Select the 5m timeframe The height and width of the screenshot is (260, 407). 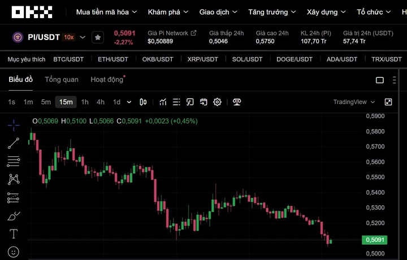46,102
